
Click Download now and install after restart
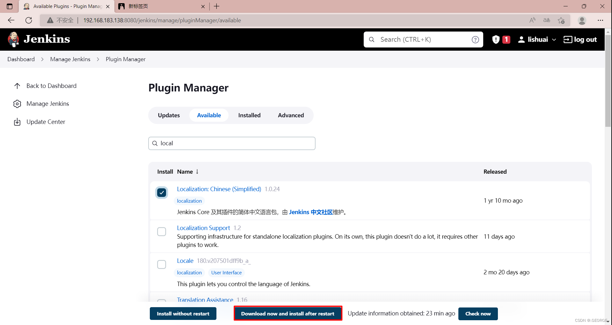pyautogui.click(x=288, y=314)
